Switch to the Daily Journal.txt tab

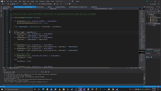click(40, 7)
